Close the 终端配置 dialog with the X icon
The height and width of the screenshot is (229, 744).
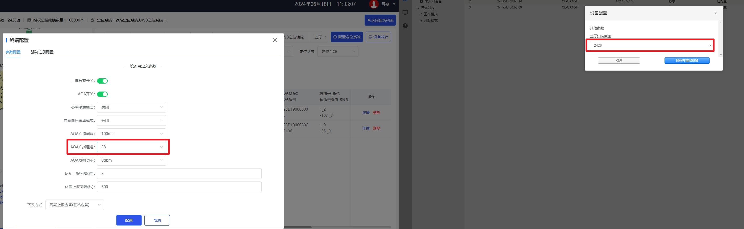click(275, 40)
